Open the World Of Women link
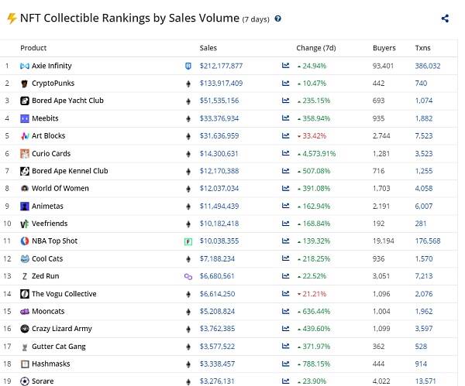This screenshot has height=386, width=465. click(60, 188)
